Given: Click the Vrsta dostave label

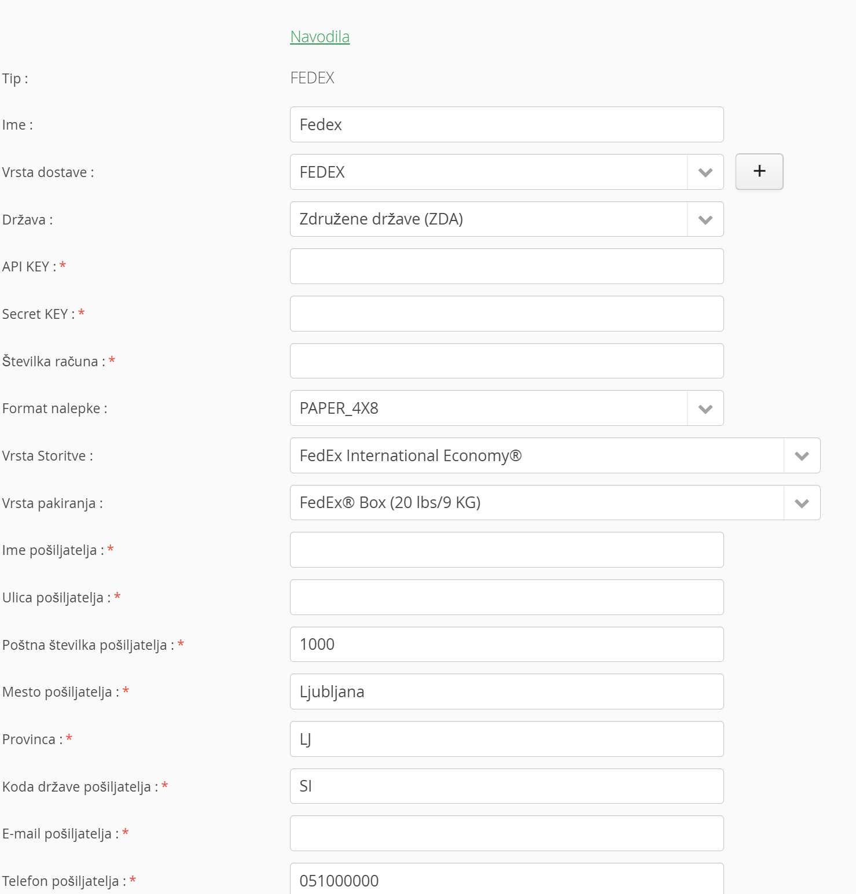Looking at the screenshot, I should [48, 172].
